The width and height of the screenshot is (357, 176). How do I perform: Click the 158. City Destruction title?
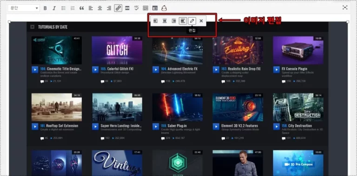point(297,126)
